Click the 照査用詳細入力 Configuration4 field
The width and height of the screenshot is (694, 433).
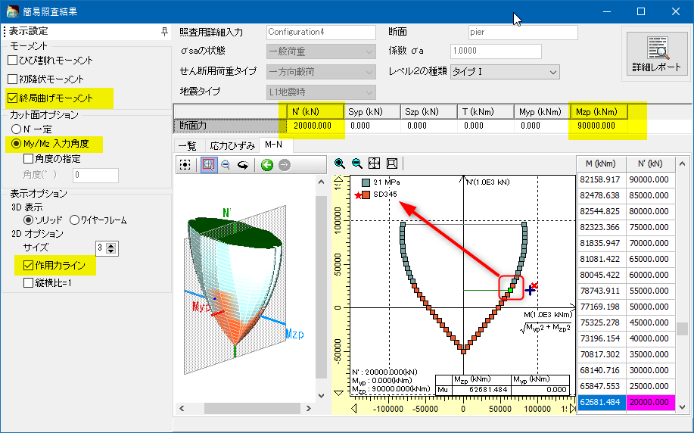[322, 33]
